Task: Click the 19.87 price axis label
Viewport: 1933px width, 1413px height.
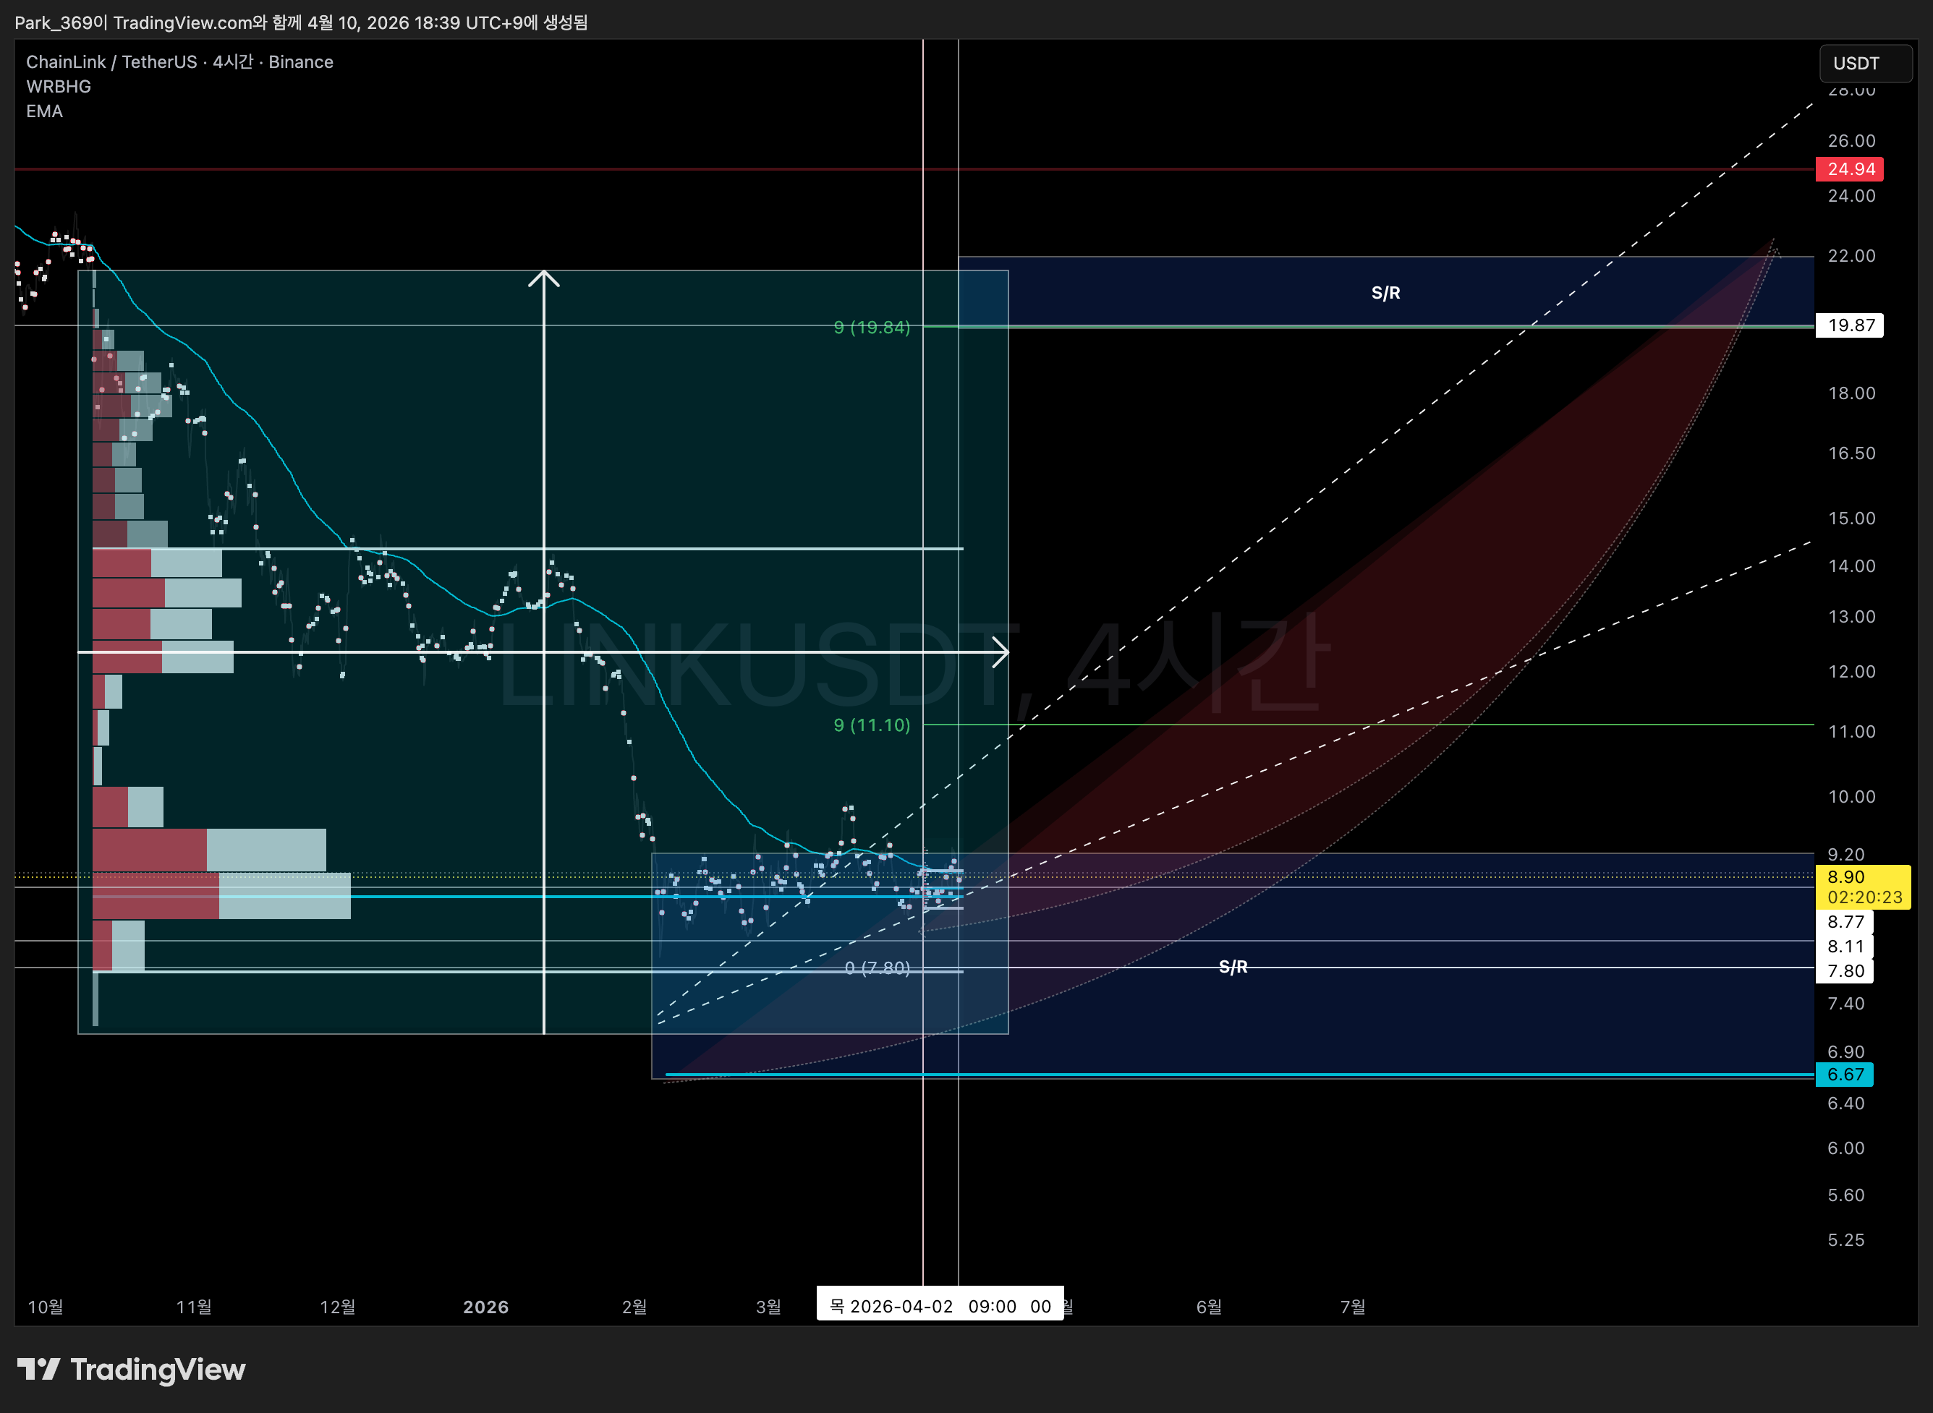Action: (1849, 325)
